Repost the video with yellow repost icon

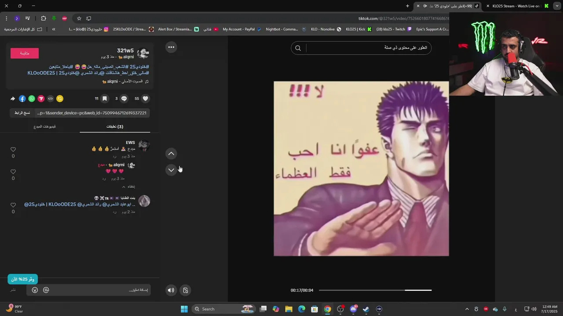[x=60, y=99]
